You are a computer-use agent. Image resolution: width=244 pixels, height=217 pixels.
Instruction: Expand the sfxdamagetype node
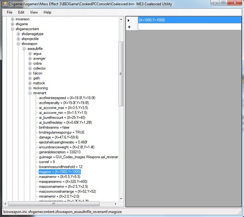[x=18, y=34]
